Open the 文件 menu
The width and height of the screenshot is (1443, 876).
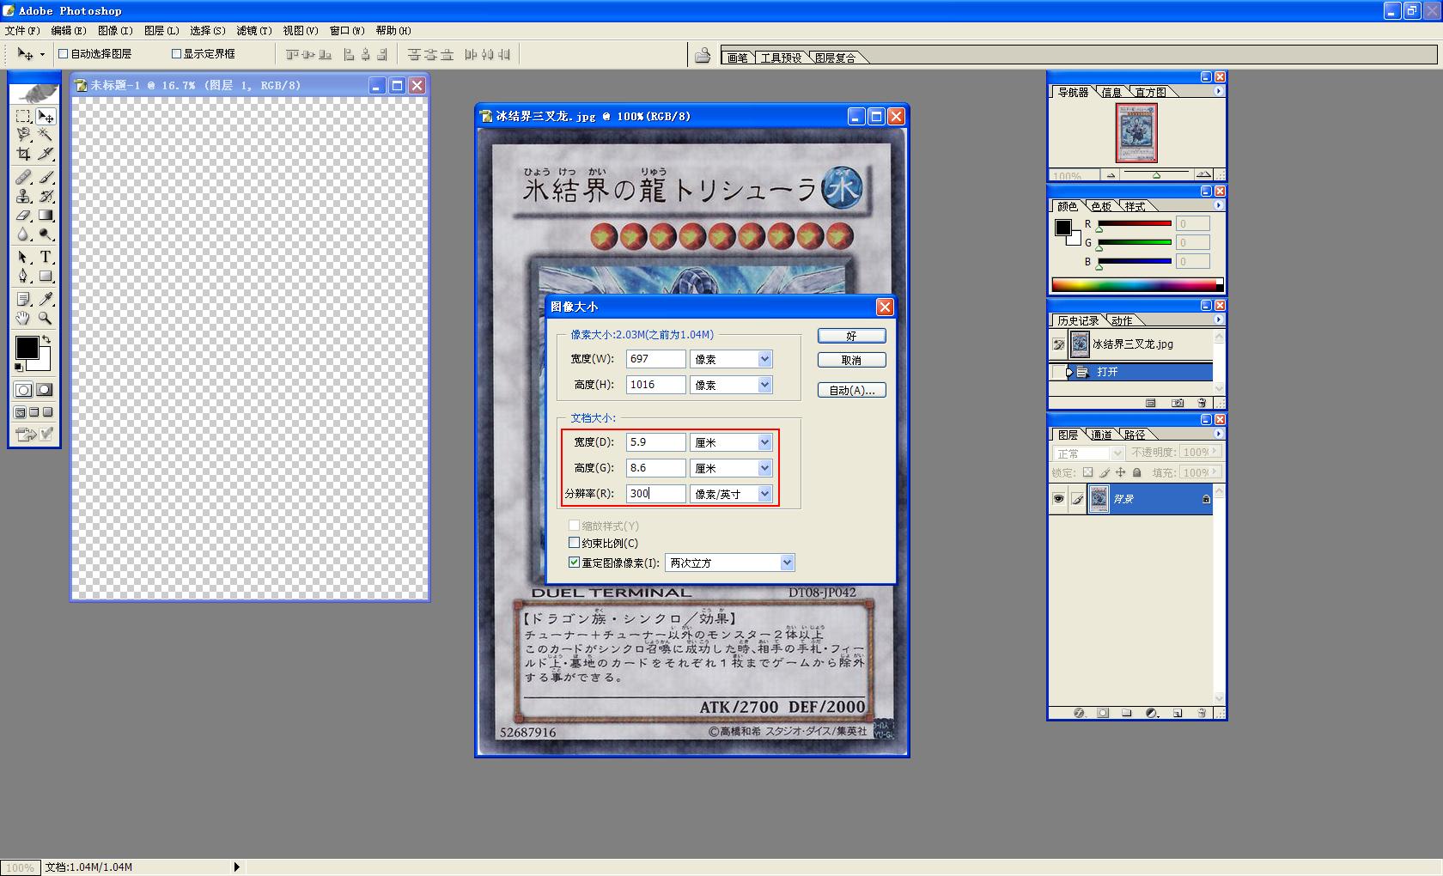pyautogui.click(x=22, y=30)
